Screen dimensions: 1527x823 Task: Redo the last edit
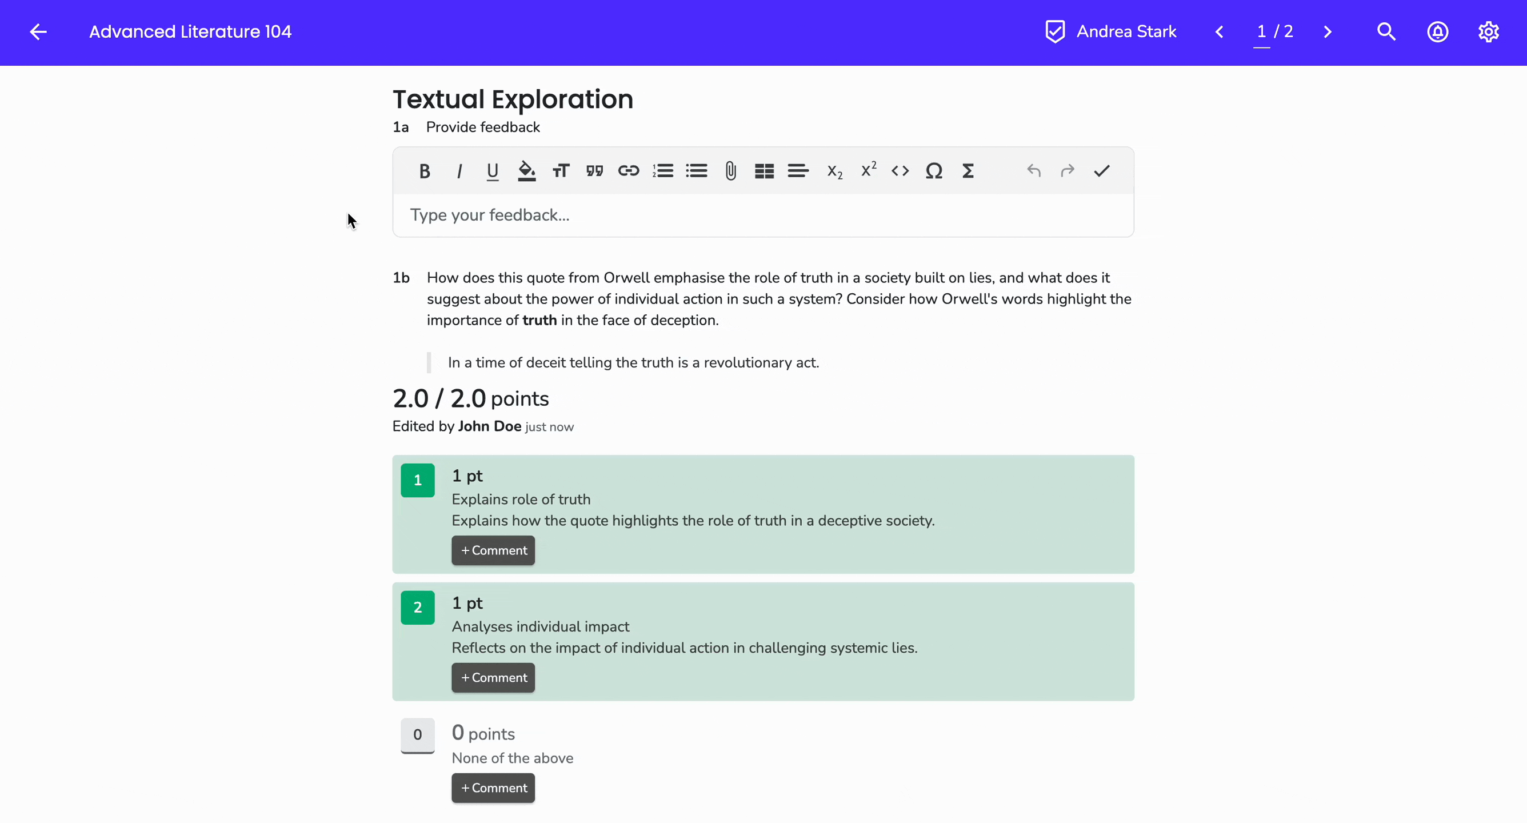pos(1068,171)
